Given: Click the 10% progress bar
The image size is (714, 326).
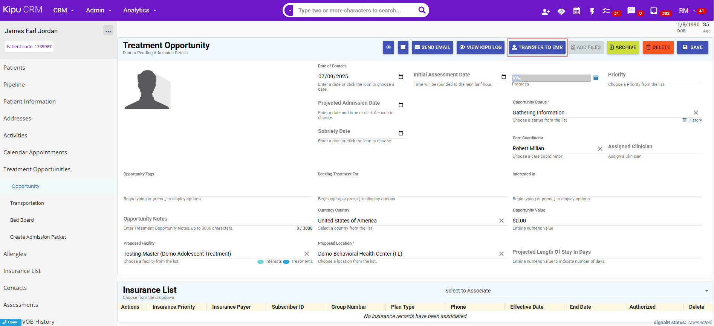Looking at the screenshot, I should tap(551, 78).
